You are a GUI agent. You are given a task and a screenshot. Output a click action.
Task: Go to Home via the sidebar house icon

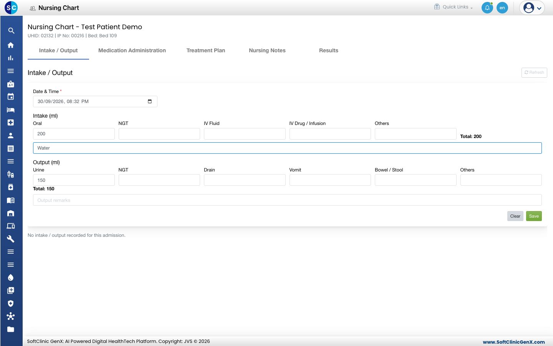tap(11, 45)
